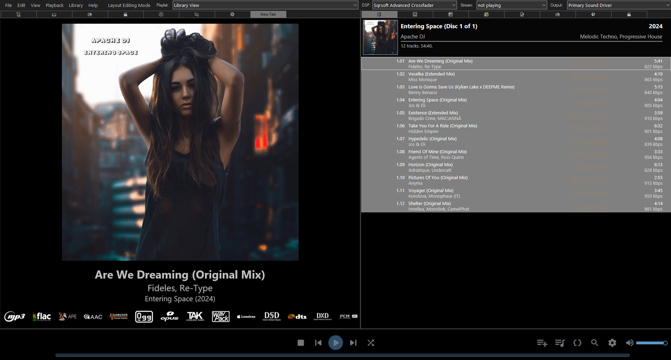Click the large Entering Space album artwork

coord(180,142)
